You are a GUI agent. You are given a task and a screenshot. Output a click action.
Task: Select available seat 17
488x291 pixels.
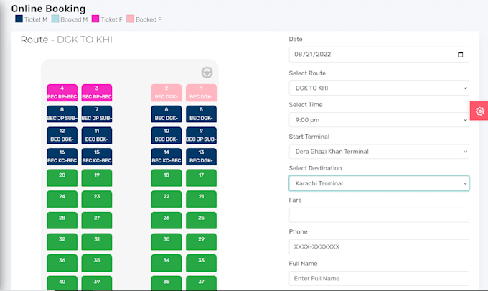[201, 177]
